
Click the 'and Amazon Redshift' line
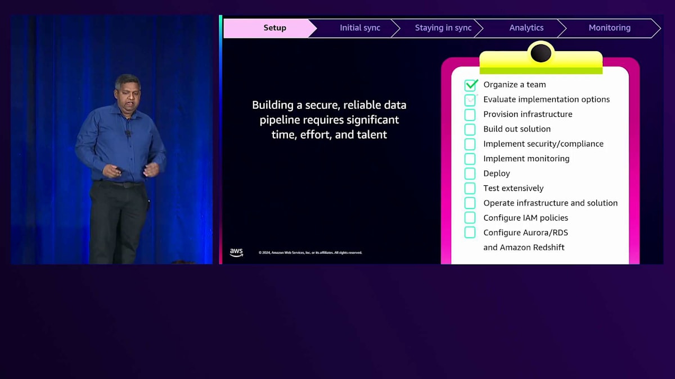(524, 247)
